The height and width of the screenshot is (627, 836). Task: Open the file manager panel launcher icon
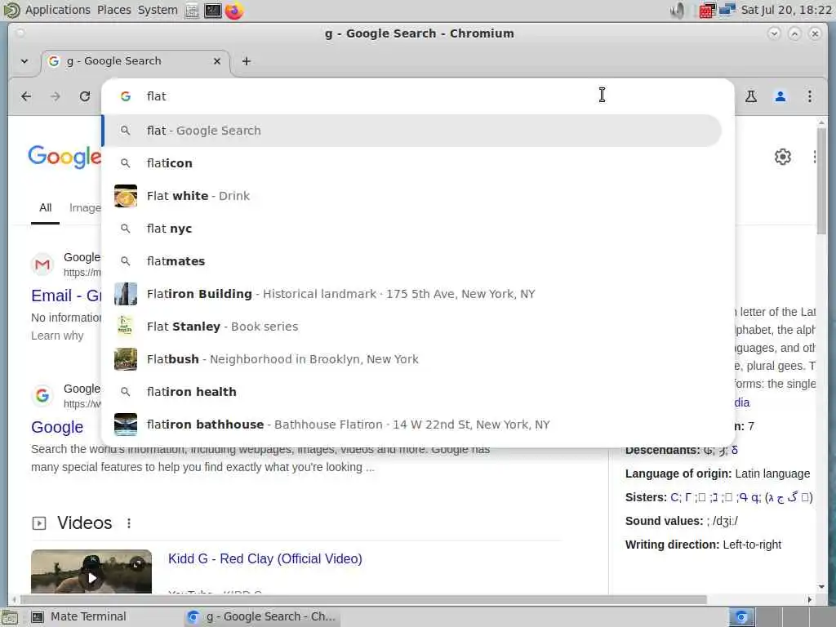(191, 10)
